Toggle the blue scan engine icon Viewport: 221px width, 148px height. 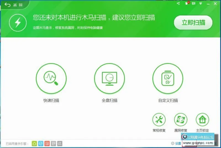pos(41,144)
